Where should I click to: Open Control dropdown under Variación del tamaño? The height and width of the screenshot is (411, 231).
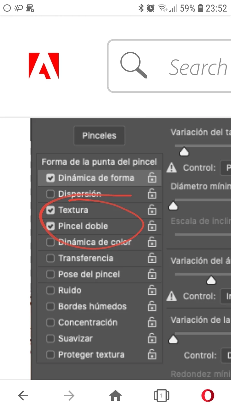tap(226, 168)
